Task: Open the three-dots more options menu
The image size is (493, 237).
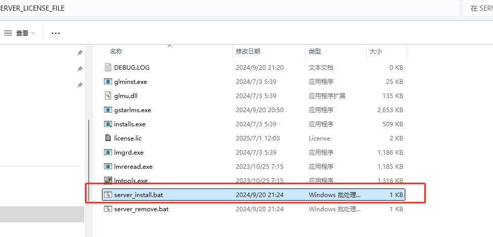Action: (56, 33)
